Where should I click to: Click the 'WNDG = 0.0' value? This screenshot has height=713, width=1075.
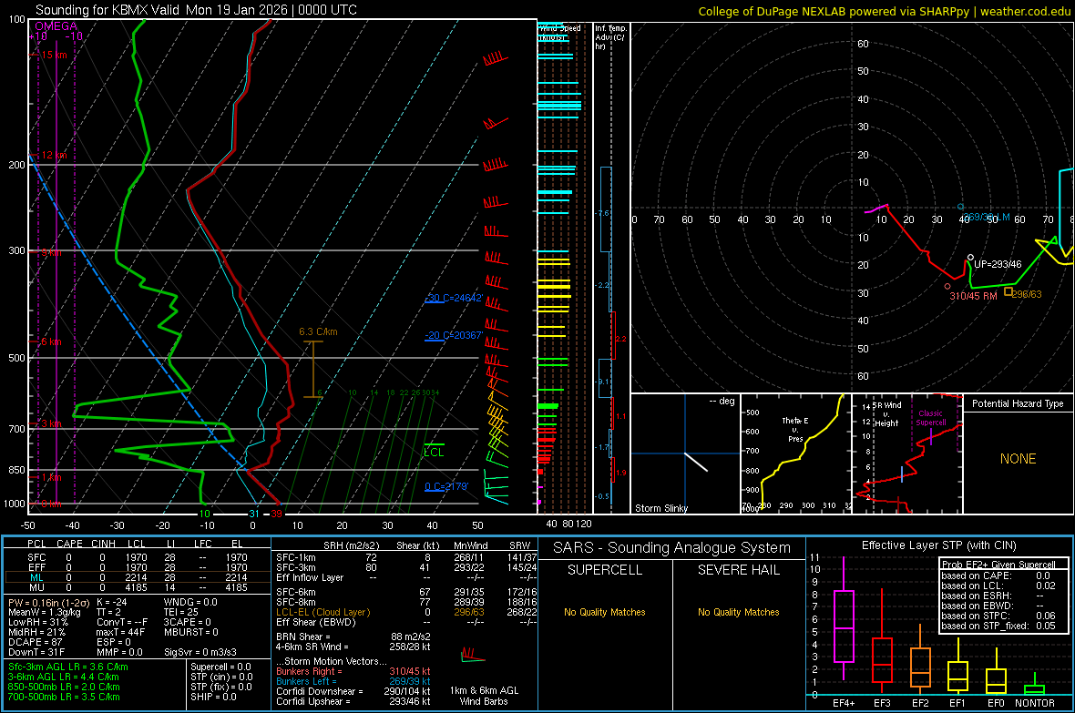click(x=190, y=602)
